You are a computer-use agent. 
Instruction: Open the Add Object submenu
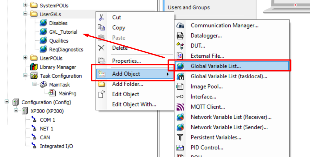coord(126,74)
